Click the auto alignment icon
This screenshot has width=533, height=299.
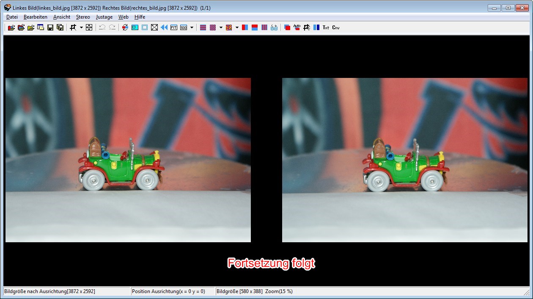tap(297, 28)
